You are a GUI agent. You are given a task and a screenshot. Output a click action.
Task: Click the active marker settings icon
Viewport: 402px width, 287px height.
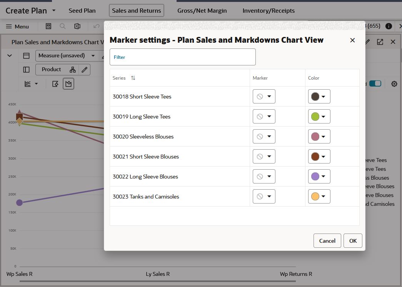pos(68,84)
